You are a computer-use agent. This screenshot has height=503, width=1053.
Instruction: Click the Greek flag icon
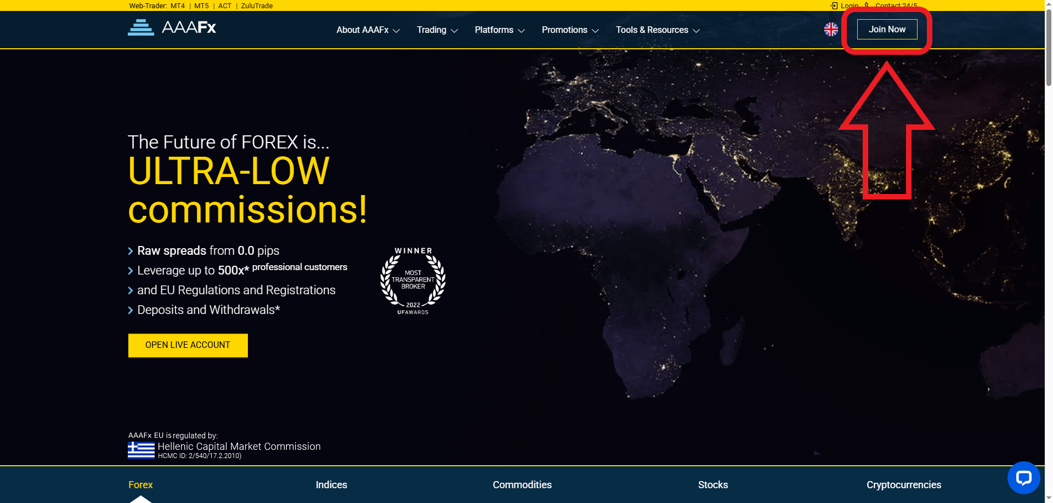141,450
